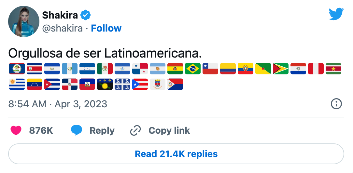Open the Read 21.4K replies button
The height and width of the screenshot is (173, 353).
176,154
